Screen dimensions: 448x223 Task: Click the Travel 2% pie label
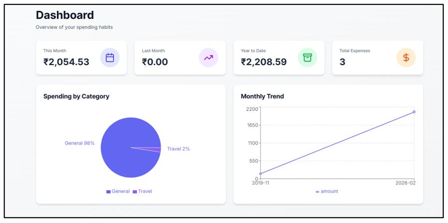(x=178, y=149)
